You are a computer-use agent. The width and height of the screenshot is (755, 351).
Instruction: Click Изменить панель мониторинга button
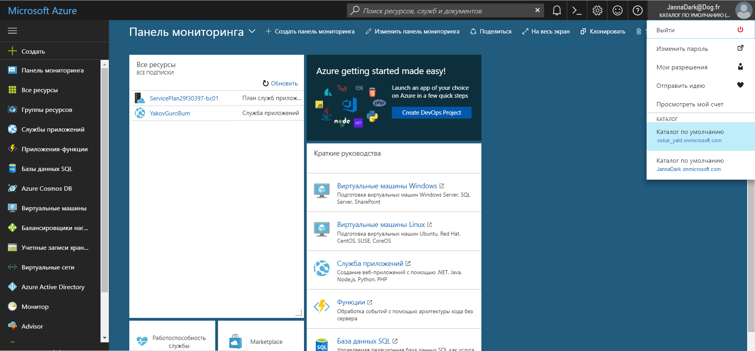(412, 31)
